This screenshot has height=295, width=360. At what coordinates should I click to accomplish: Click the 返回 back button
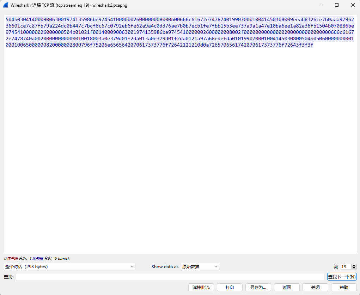click(287, 287)
